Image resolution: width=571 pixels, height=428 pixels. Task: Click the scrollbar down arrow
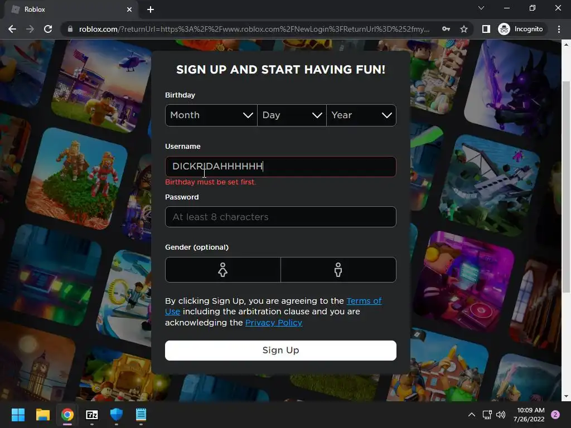tap(566, 396)
